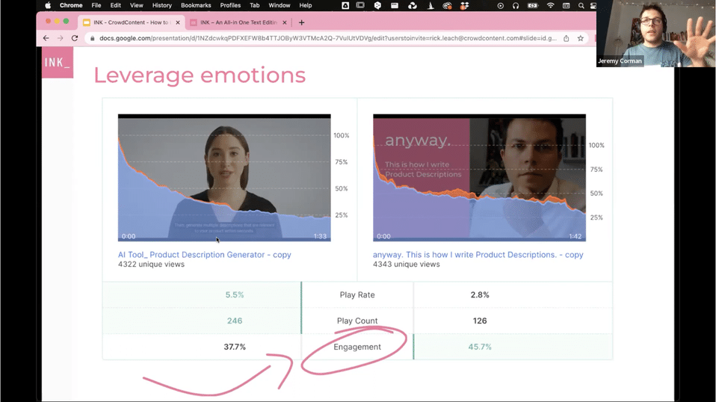716x402 pixels.
Task: Click the browser forward arrow
Action: tap(61, 38)
